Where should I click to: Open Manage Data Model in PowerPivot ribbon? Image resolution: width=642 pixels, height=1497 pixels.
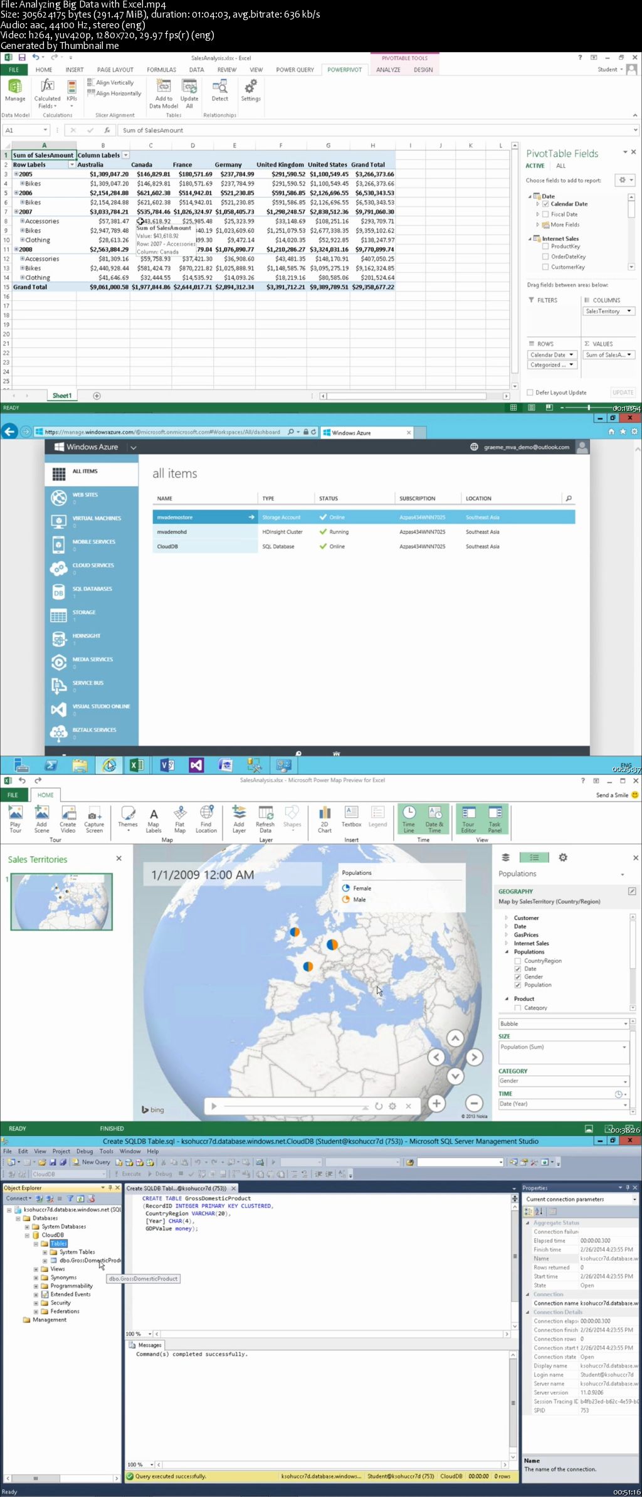[x=15, y=90]
